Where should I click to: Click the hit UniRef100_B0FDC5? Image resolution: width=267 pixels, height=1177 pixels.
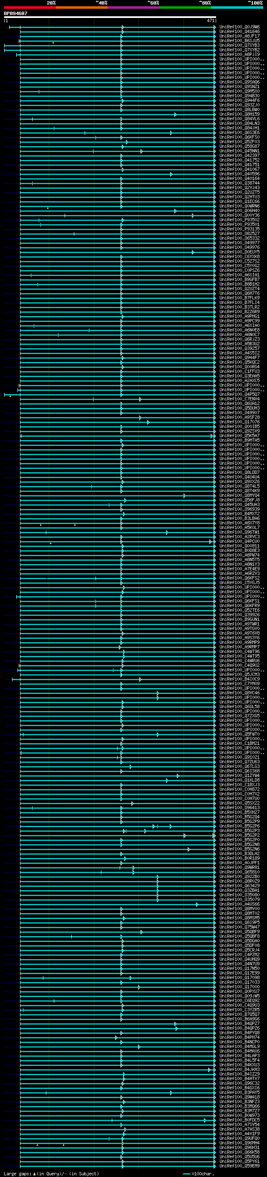(x=239, y=1120)
